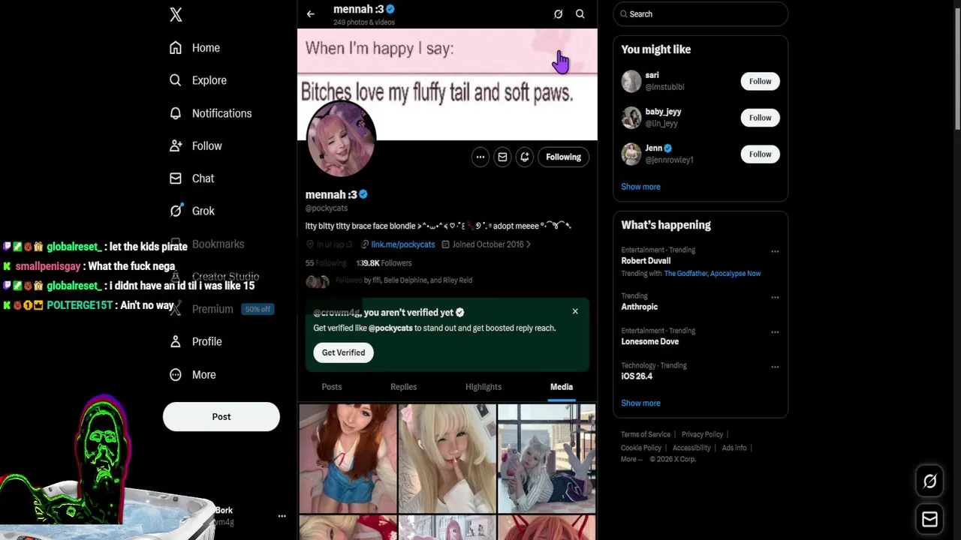This screenshot has width=961, height=540.
Task: Open Chat in the sidebar
Action: 191,178
